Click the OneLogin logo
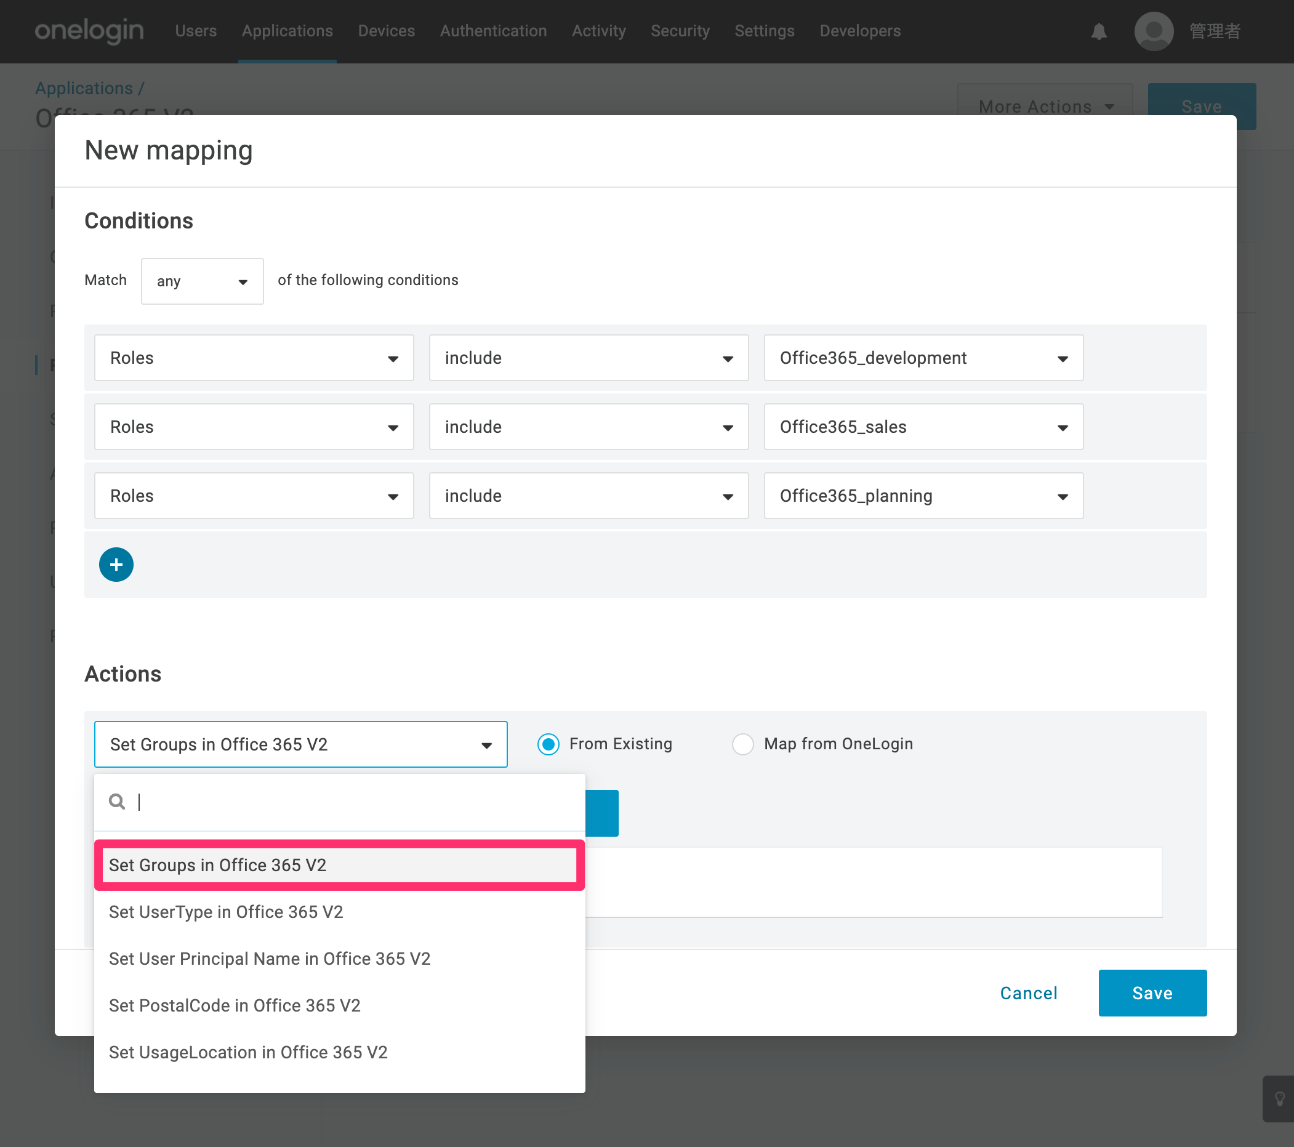Screen dimensions: 1294x1147 pos(89,31)
